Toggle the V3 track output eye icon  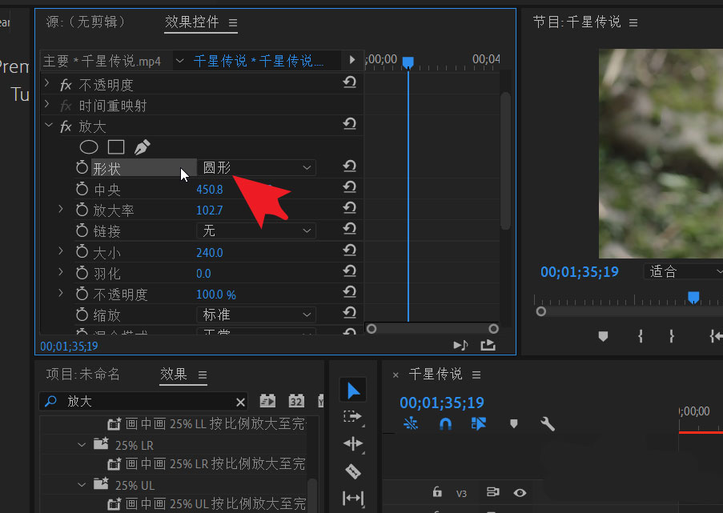click(x=520, y=493)
